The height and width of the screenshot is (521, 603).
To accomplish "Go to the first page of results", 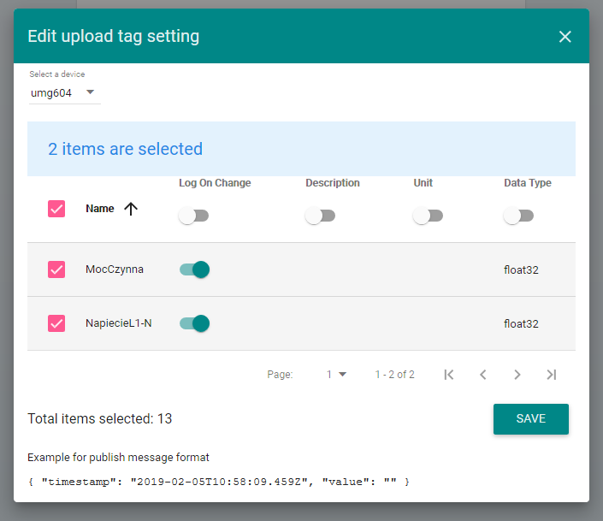I will point(449,375).
